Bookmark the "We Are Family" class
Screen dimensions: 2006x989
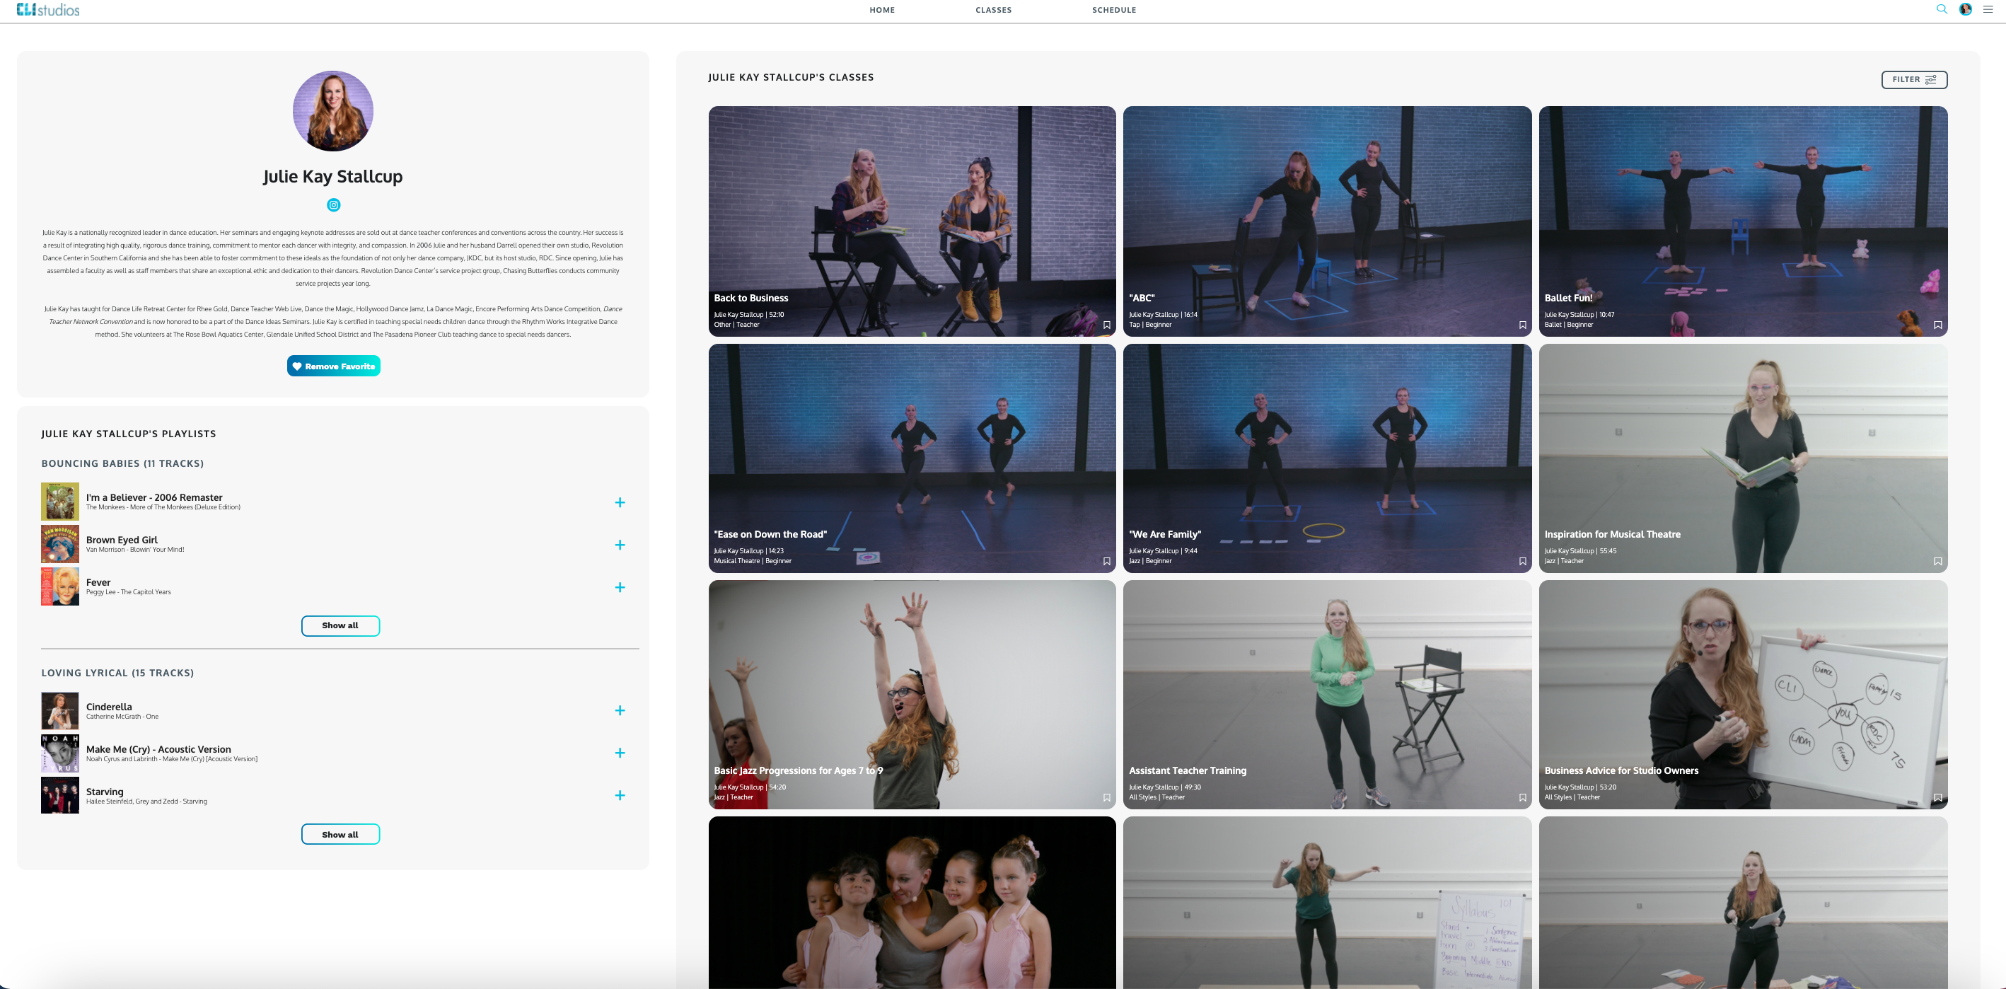(x=1522, y=562)
